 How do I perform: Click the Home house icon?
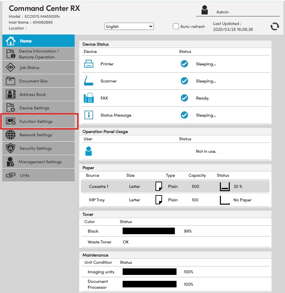pos(11,41)
